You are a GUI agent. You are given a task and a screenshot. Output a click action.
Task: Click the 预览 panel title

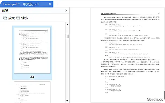(x=5, y=10)
